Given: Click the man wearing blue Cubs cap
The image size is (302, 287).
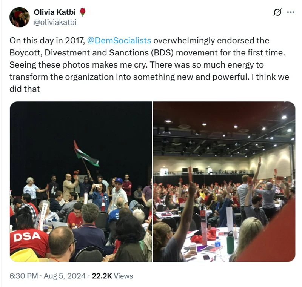Looking at the screenshot, I should [119, 193].
